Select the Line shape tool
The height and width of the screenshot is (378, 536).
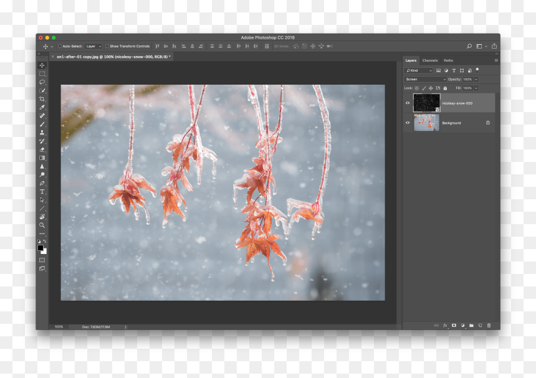pyautogui.click(x=42, y=208)
